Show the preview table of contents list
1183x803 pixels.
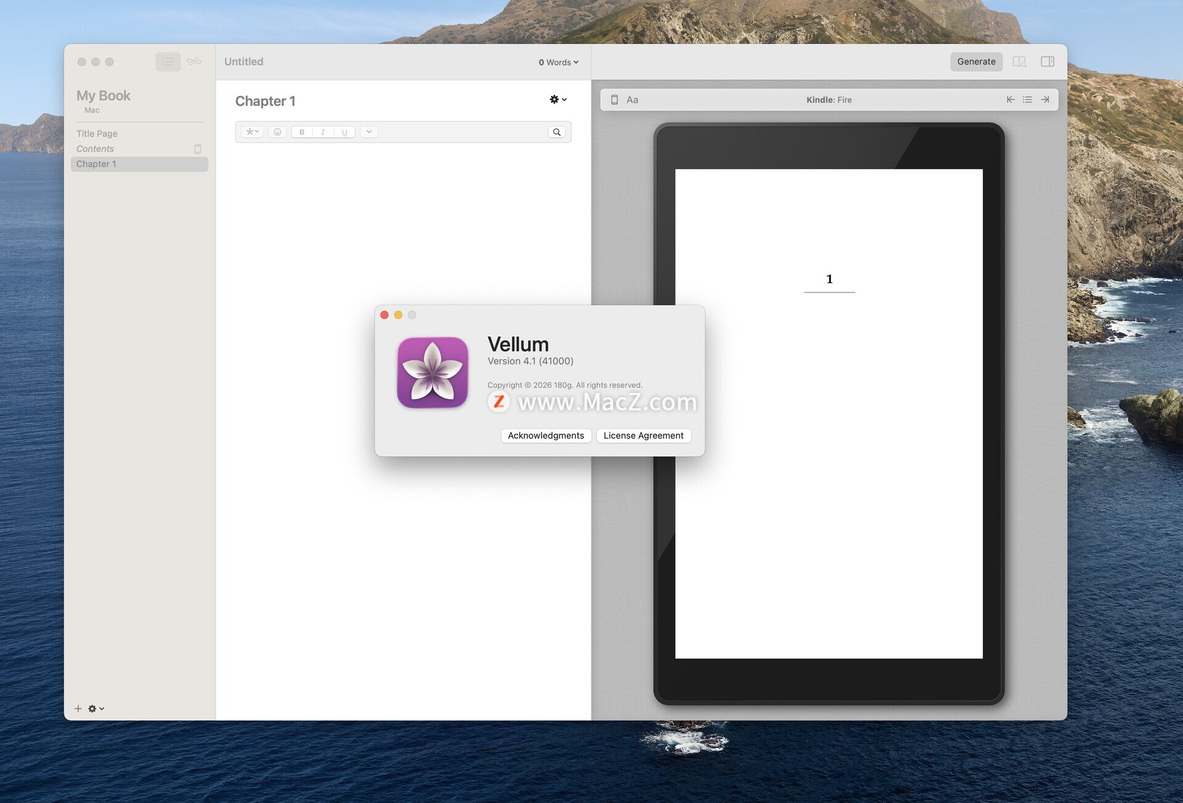point(1027,100)
